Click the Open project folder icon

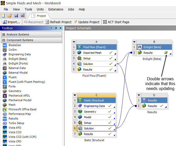[x=10, y=16]
